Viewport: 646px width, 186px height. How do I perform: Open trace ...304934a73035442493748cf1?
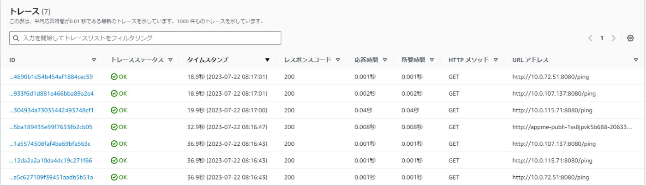(51, 110)
